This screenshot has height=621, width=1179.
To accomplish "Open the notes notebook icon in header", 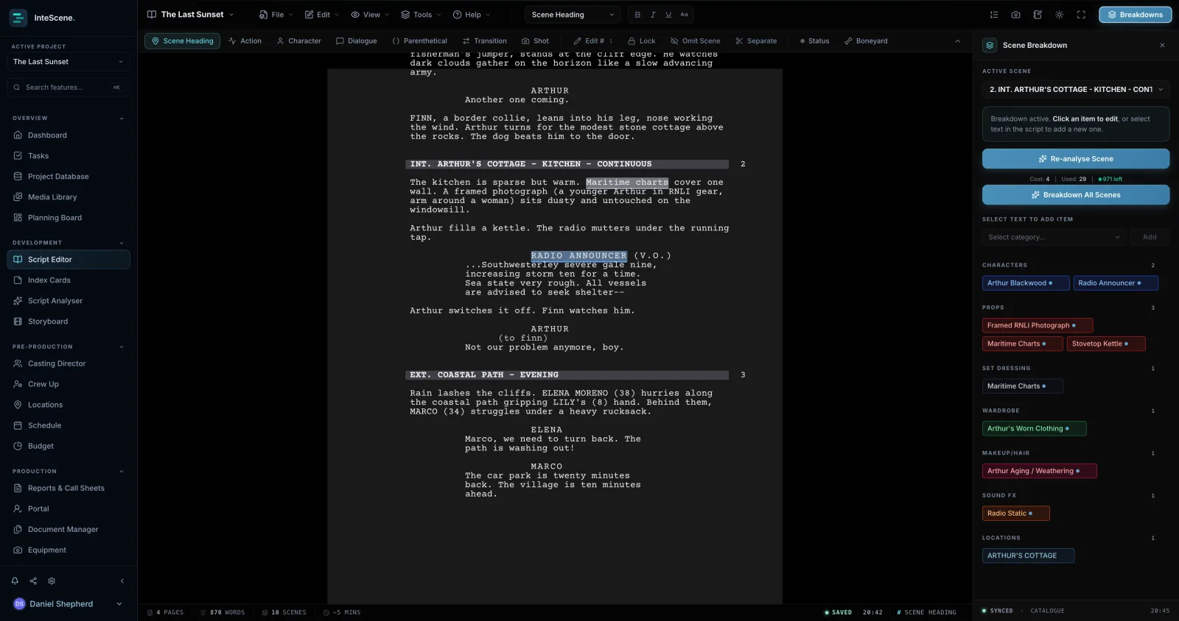I will pos(1038,15).
